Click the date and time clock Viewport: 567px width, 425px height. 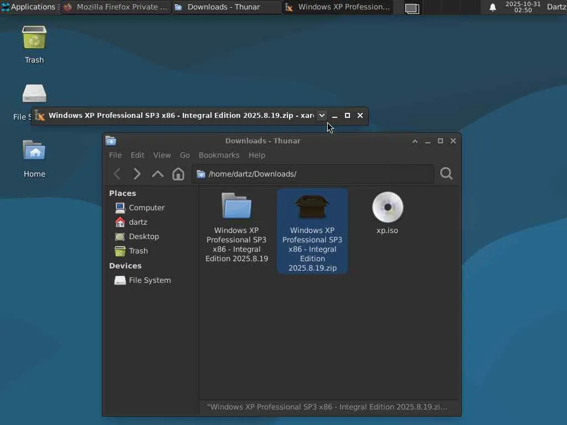(x=523, y=7)
